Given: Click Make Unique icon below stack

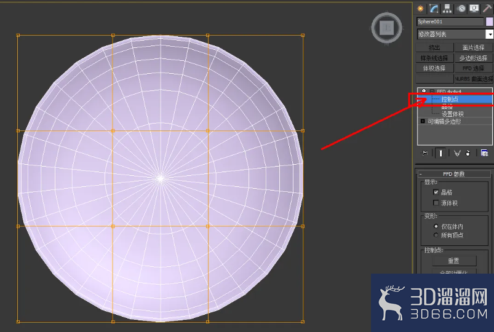Looking at the screenshot, I should [x=457, y=153].
